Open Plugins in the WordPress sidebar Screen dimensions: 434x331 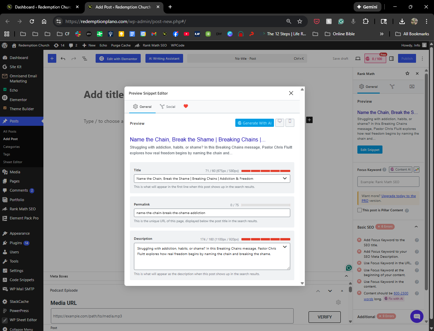[16, 243]
